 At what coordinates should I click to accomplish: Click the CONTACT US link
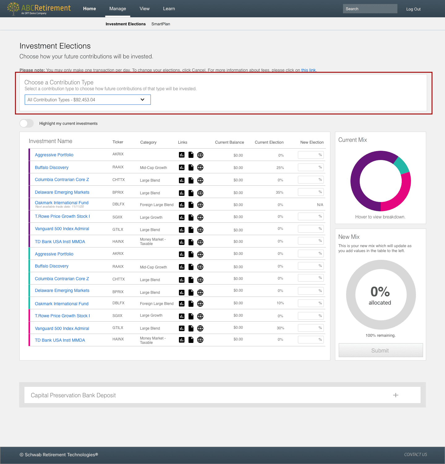pos(416,454)
